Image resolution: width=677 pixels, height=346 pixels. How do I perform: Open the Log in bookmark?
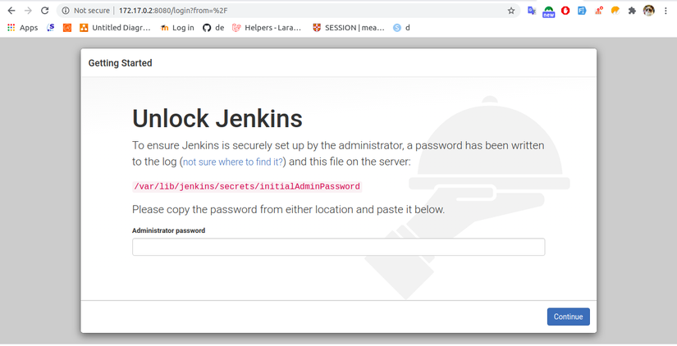(x=177, y=28)
